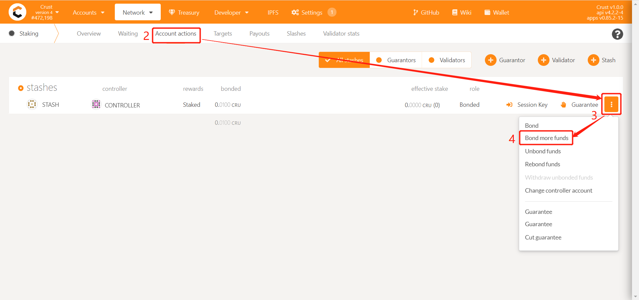
Task: Click the CONTROLLER account identicon
Action: pyautogui.click(x=96, y=104)
